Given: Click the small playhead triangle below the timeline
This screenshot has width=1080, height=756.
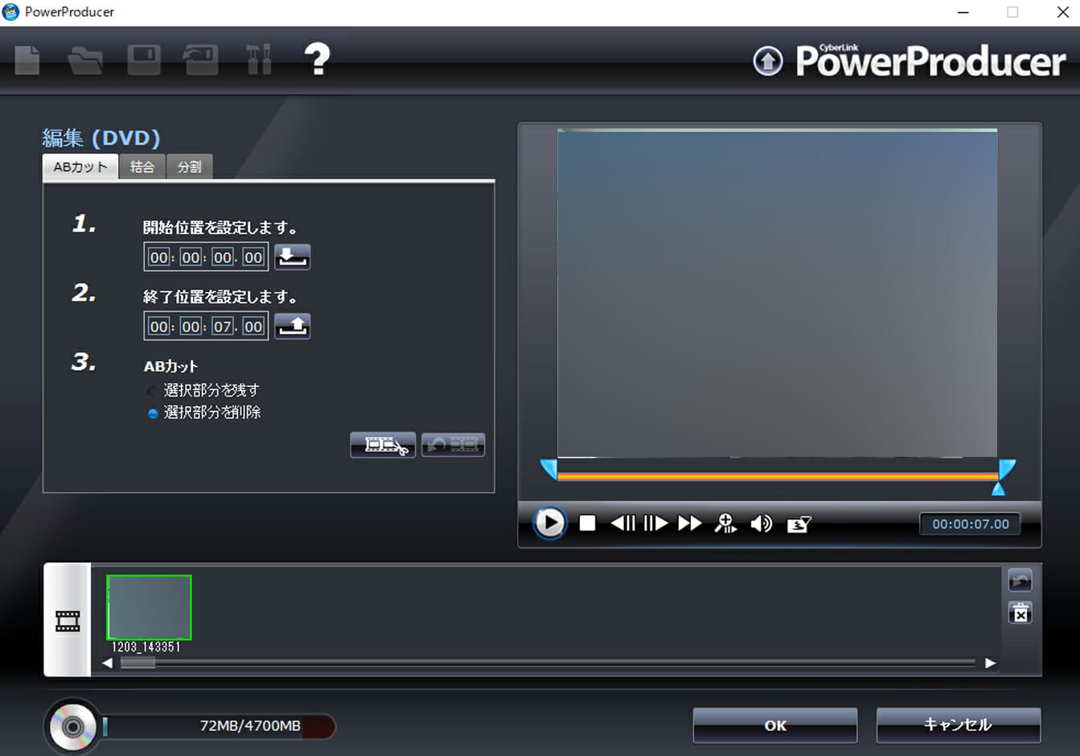Looking at the screenshot, I should click(998, 489).
